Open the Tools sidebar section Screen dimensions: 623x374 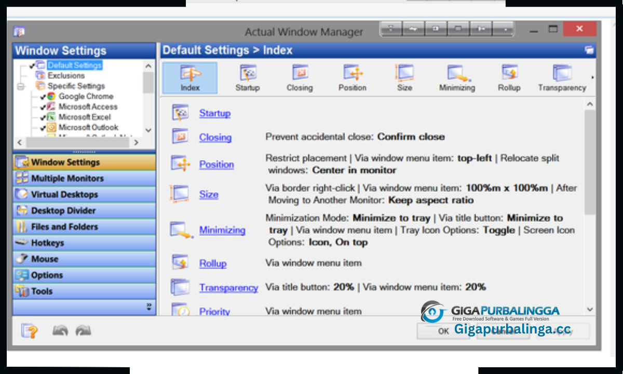tap(84, 291)
